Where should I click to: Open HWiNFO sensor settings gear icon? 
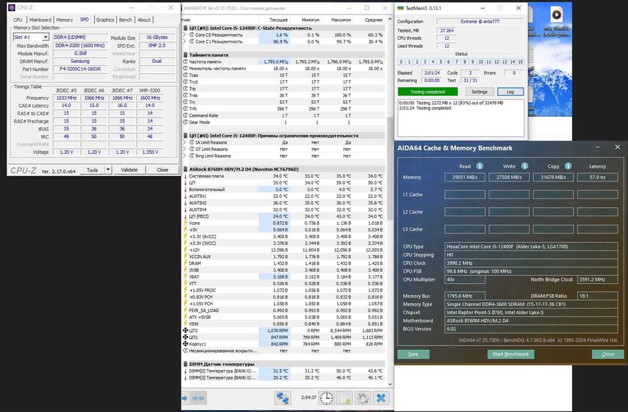363,398
